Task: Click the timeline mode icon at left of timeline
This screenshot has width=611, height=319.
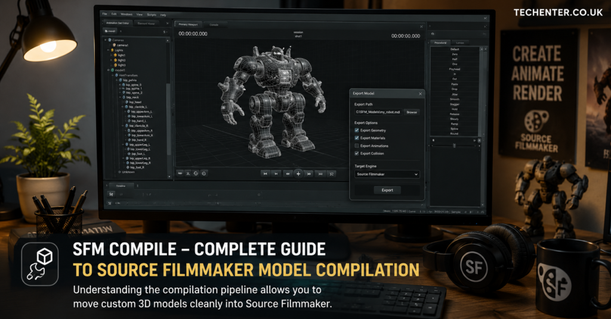Action: [111, 194]
